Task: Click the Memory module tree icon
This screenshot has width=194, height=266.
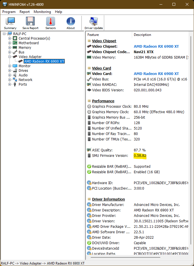Action: pyautogui.click(x=15, y=47)
